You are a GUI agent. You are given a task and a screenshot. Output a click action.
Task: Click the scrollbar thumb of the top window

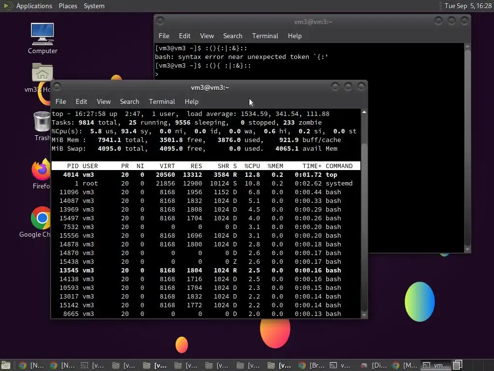coord(364,227)
